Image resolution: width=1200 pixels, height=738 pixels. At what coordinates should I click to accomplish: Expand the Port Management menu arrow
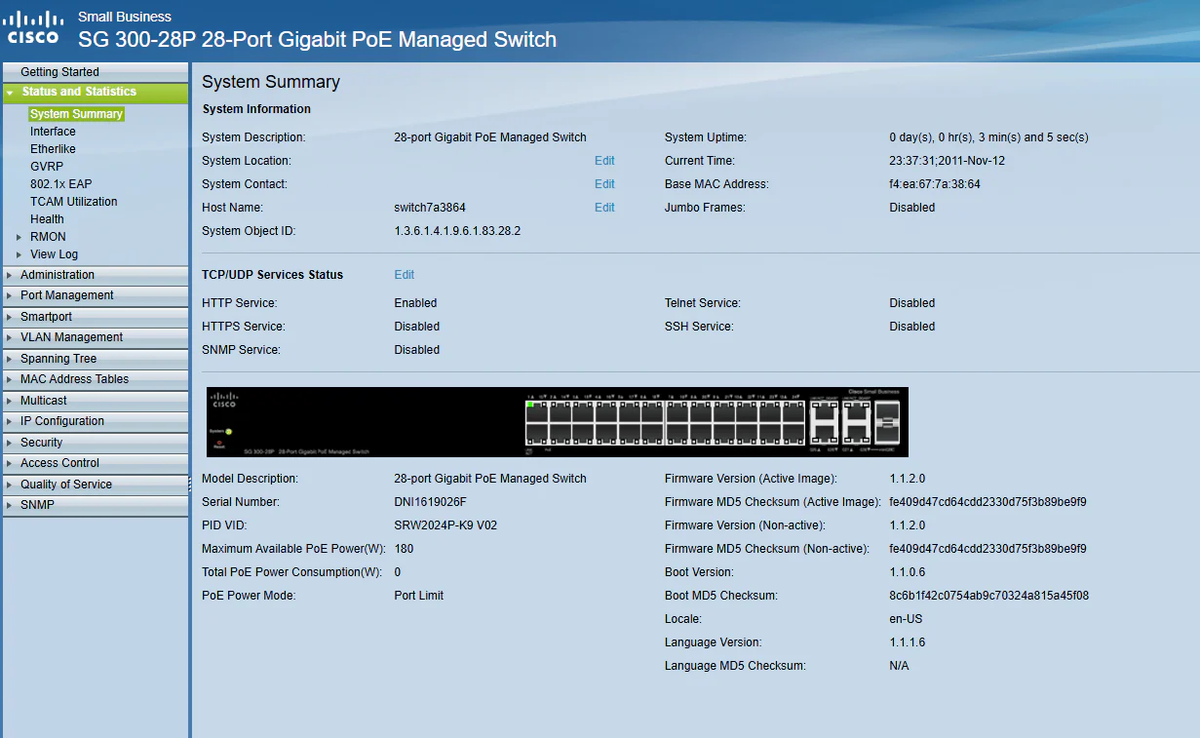point(10,295)
